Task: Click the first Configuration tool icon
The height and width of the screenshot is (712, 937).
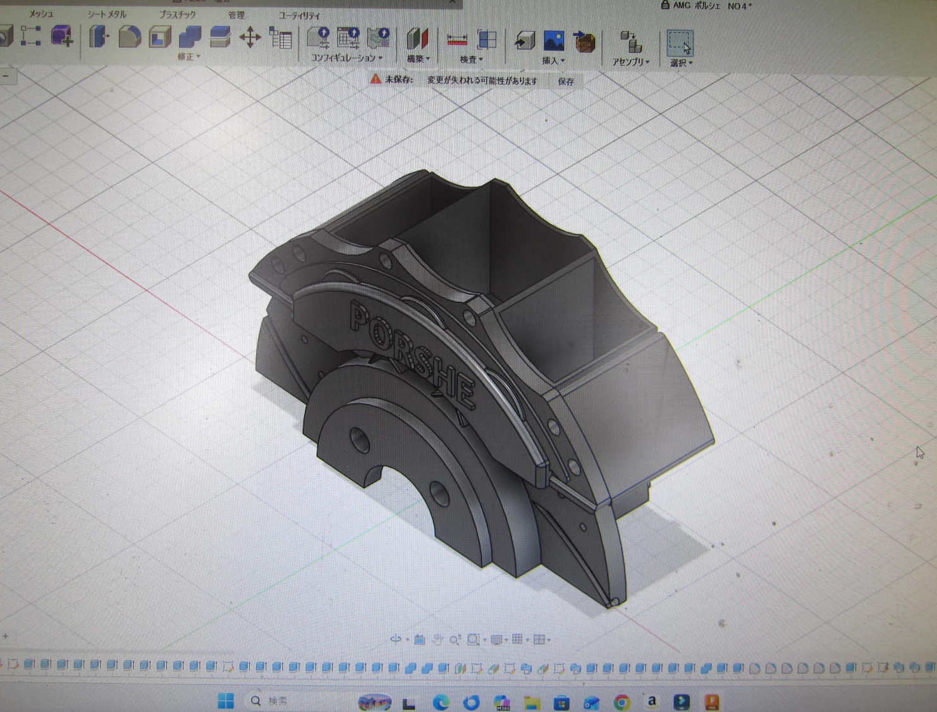Action: point(318,38)
